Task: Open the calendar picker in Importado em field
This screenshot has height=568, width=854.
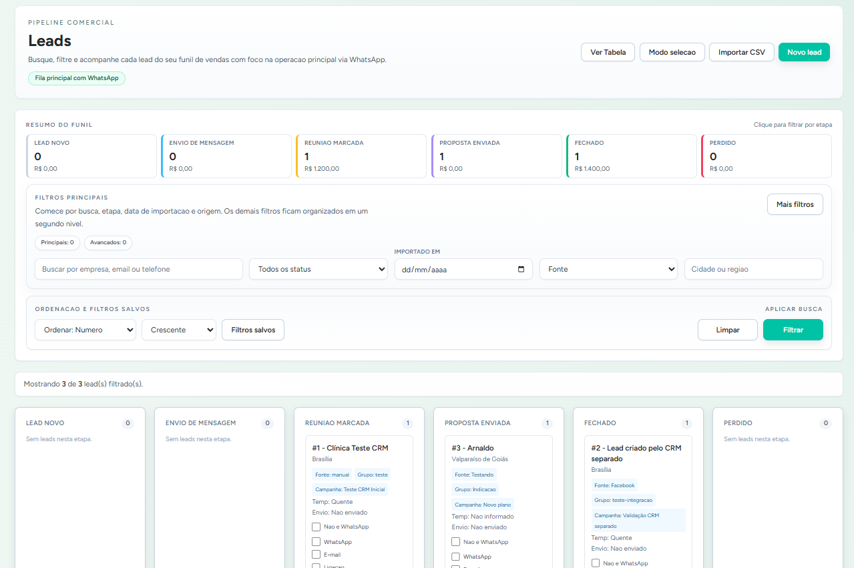Action: [x=521, y=270]
